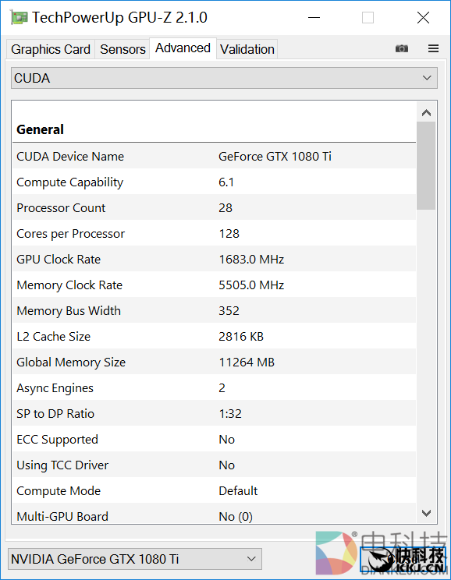Image resolution: width=451 pixels, height=580 pixels.
Task: Click the Cores per Processor value 128
Action: point(229,234)
